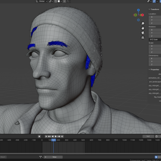Click the flip_fluid custom property
The height and width of the screenshot is (161, 161).
click(x=157, y=97)
